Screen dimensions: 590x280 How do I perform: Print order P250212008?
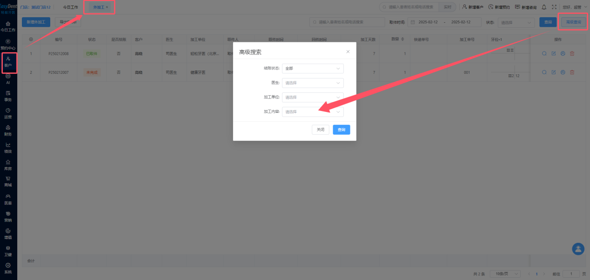click(563, 53)
